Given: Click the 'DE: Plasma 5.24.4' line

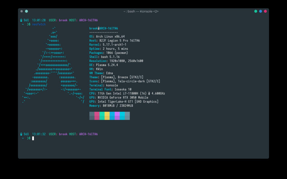Looking at the screenshot, I should tap(103, 65).
